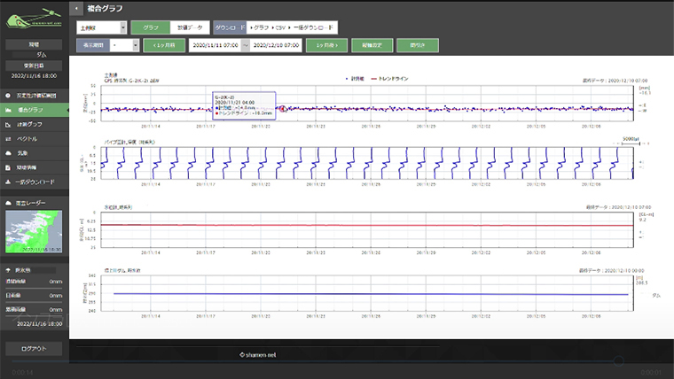Open the first sidebar item with the circle icon
The height and width of the screenshot is (379, 674).
pos(35,96)
